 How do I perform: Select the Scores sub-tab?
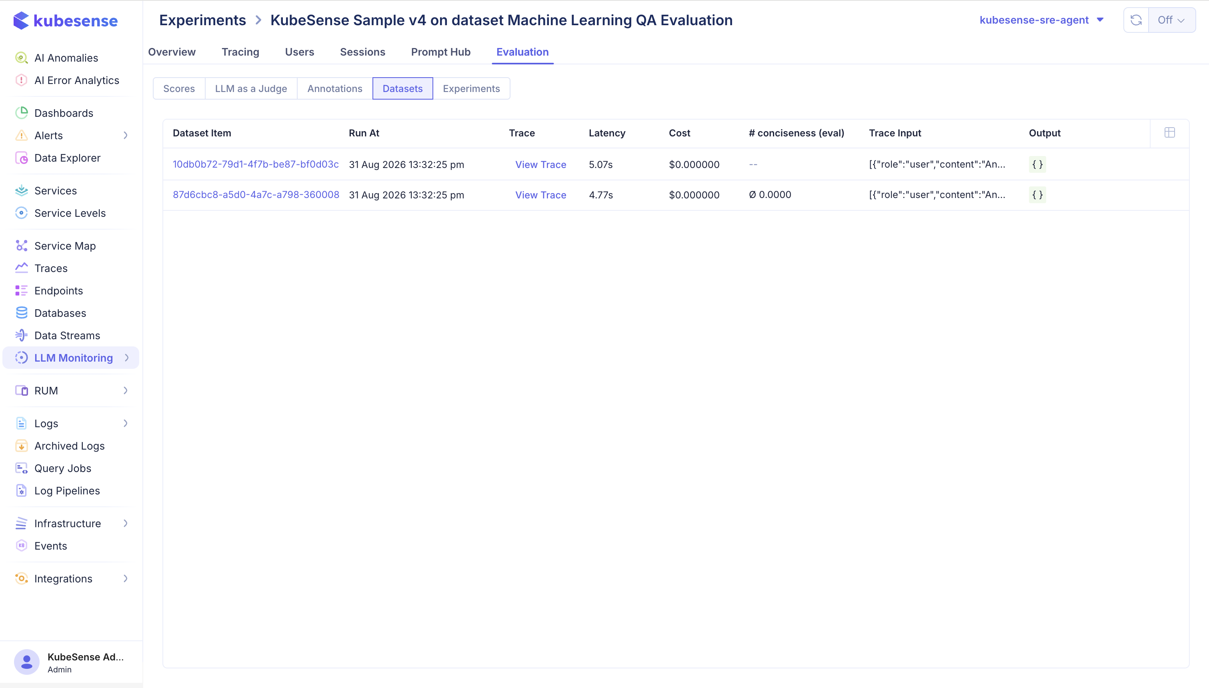(x=179, y=88)
